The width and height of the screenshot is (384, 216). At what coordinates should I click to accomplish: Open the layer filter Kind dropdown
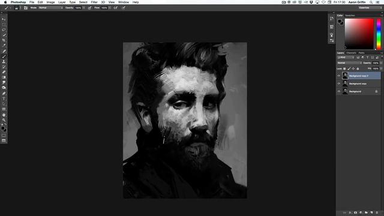pos(346,58)
